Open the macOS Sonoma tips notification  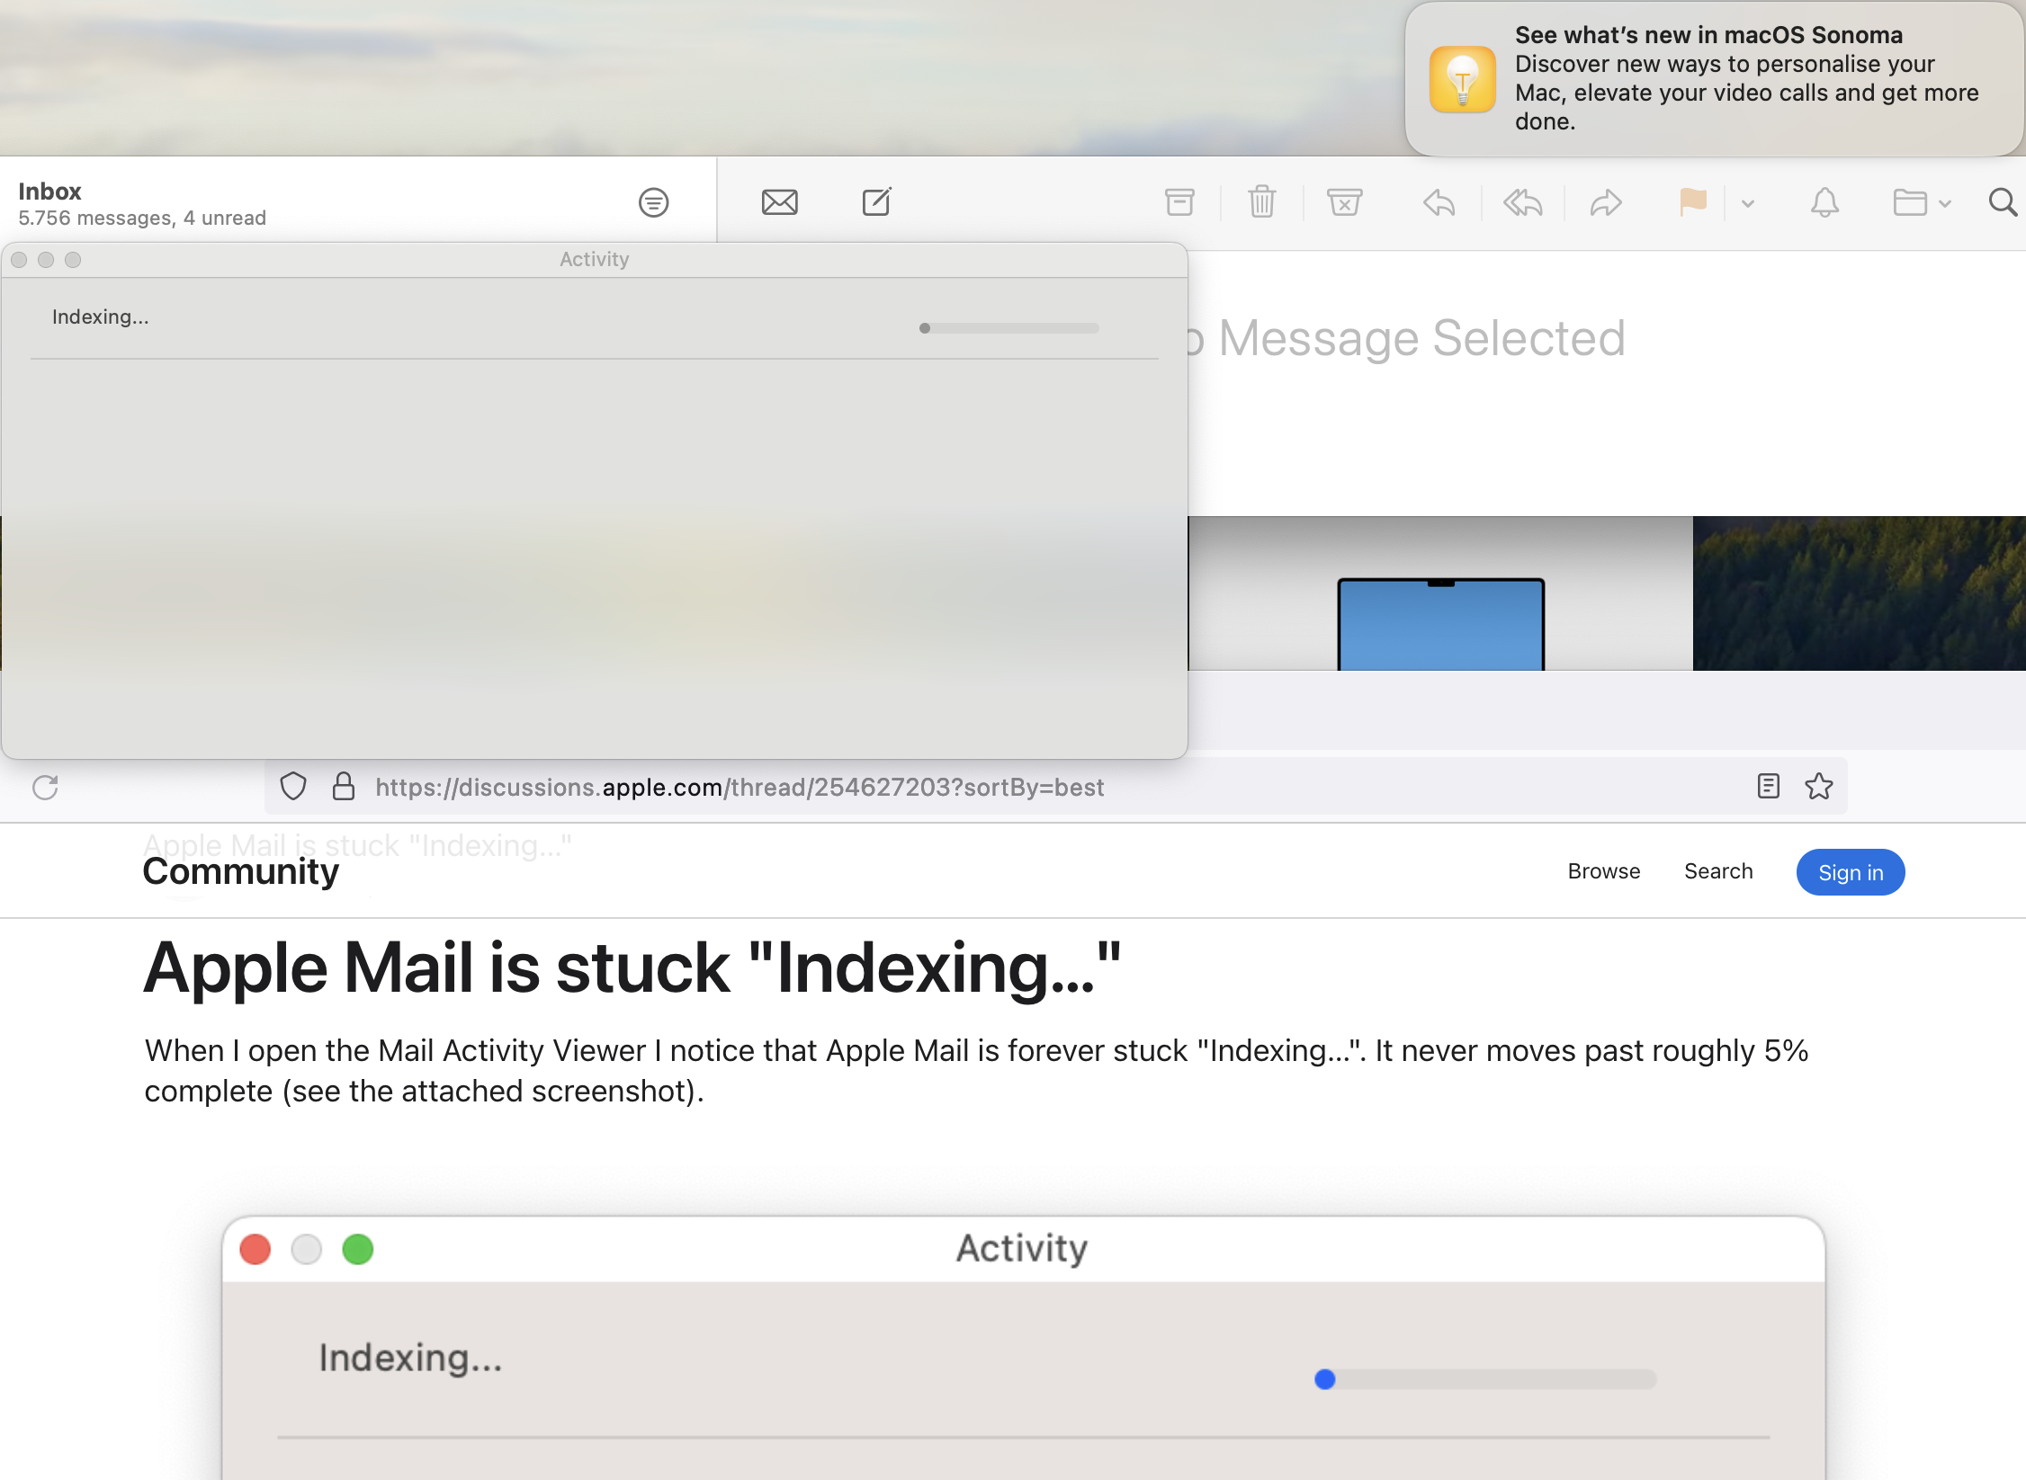tap(1714, 79)
